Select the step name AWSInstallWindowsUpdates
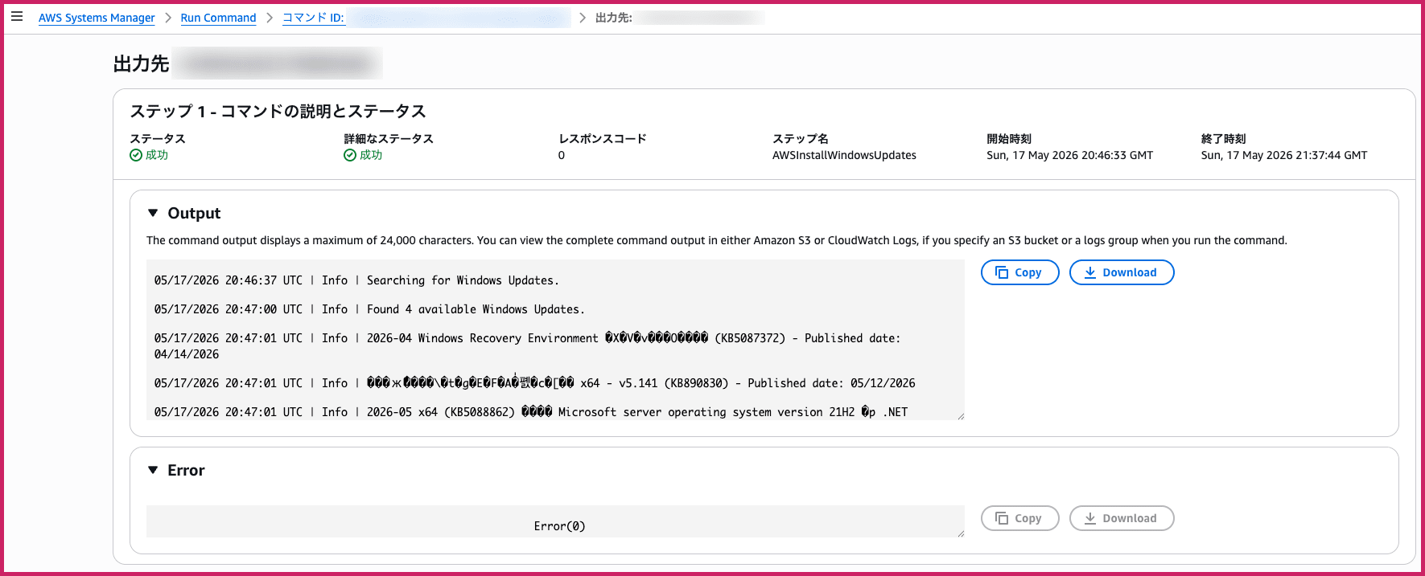 coord(844,155)
